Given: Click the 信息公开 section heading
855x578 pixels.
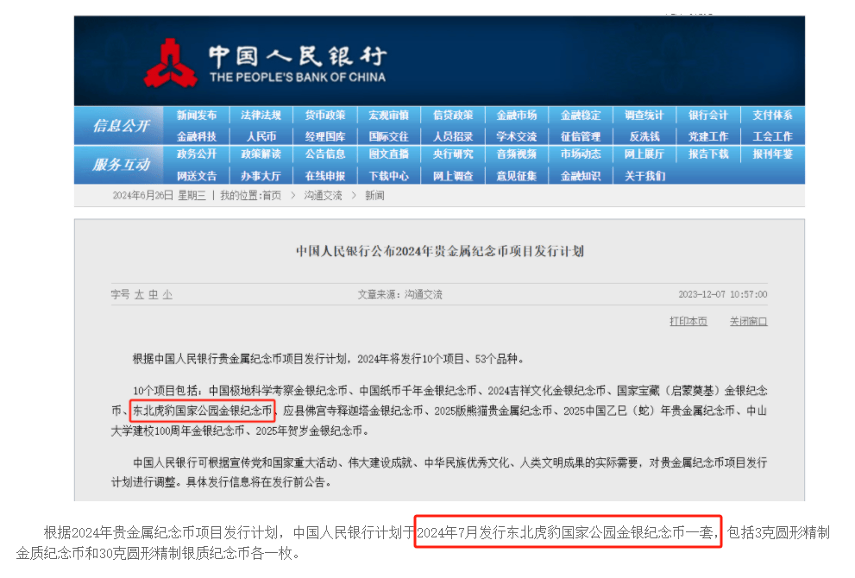Looking at the screenshot, I should point(121,126).
